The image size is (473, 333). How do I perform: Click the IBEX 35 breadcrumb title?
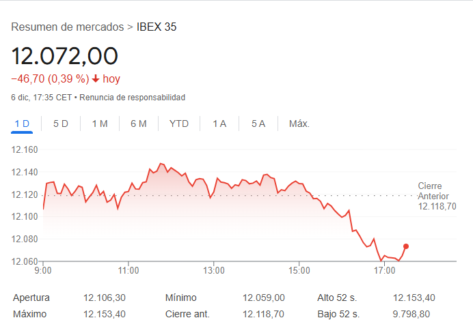point(157,27)
